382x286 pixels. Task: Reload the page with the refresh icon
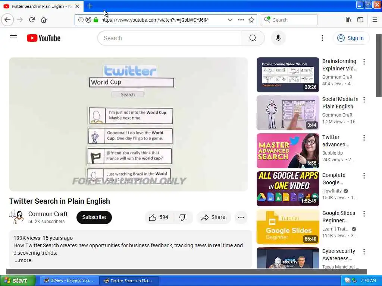[32, 20]
